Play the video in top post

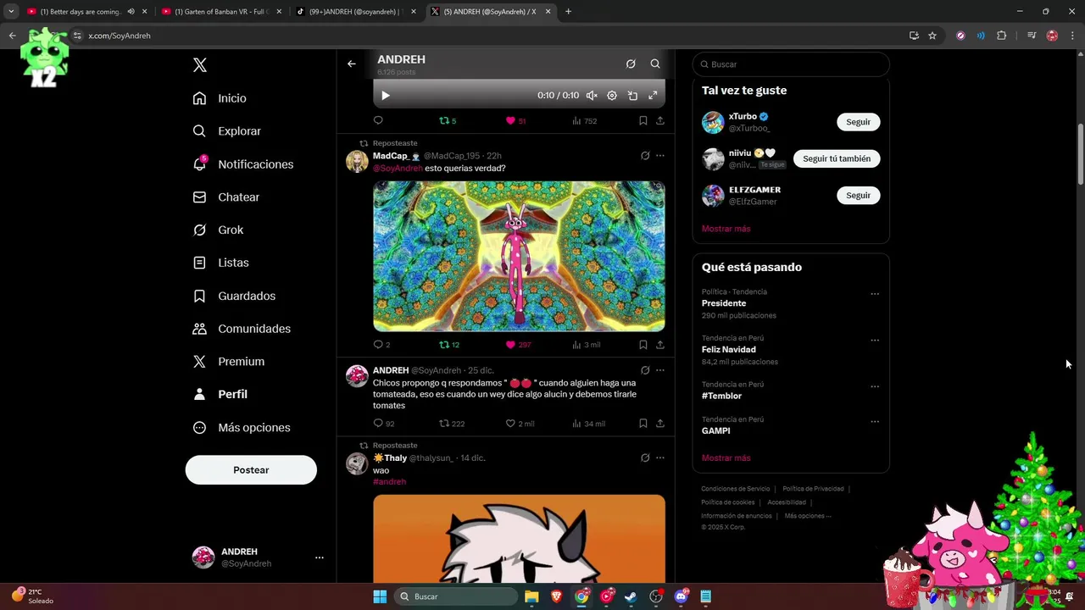[386, 96]
